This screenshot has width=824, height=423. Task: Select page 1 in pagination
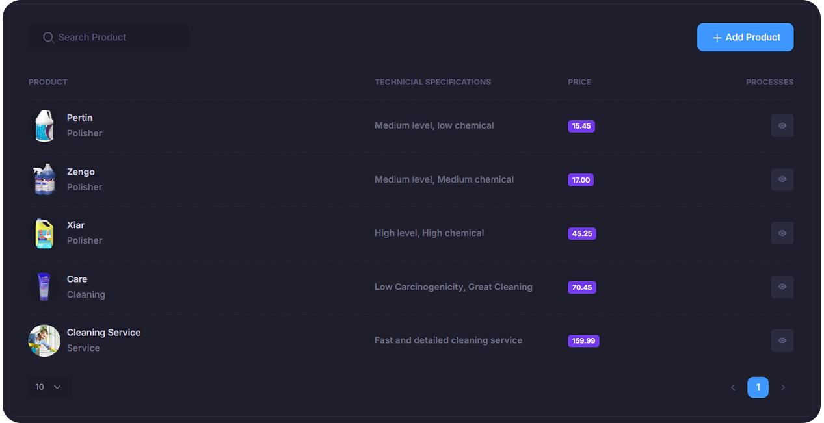pos(758,388)
